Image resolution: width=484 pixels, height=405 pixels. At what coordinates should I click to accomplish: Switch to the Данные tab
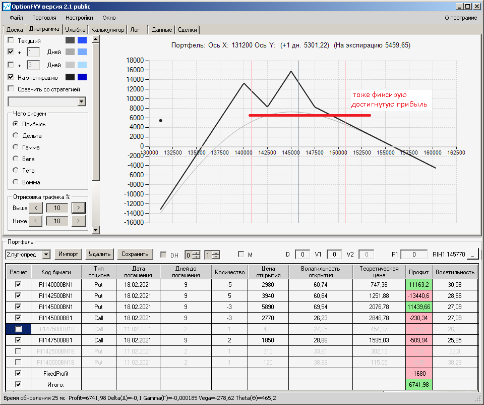(x=162, y=30)
